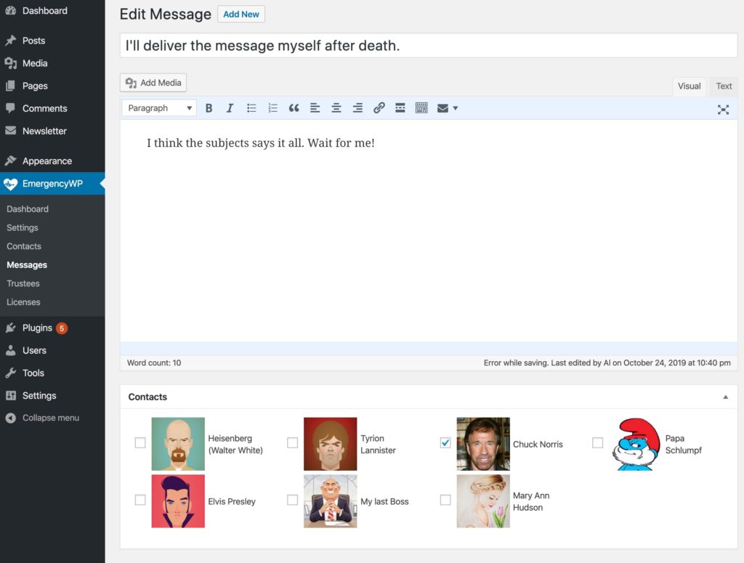744x563 pixels.
Task: Open Posts via its pin icon
Action: (10, 40)
